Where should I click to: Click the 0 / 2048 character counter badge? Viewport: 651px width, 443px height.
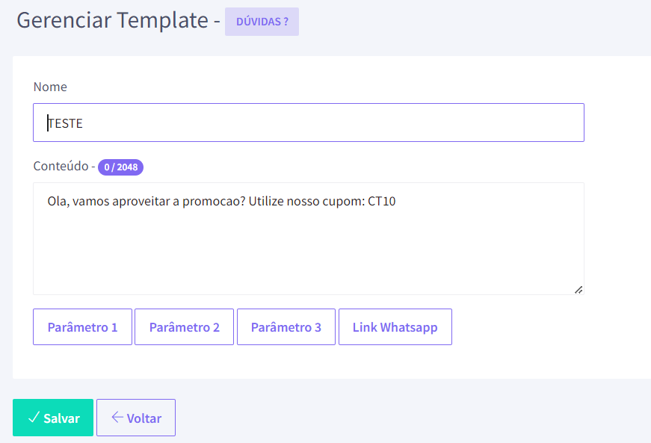point(121,167)
